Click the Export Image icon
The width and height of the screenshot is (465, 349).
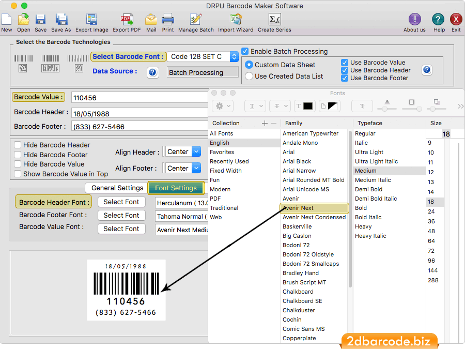pos(91,20)
